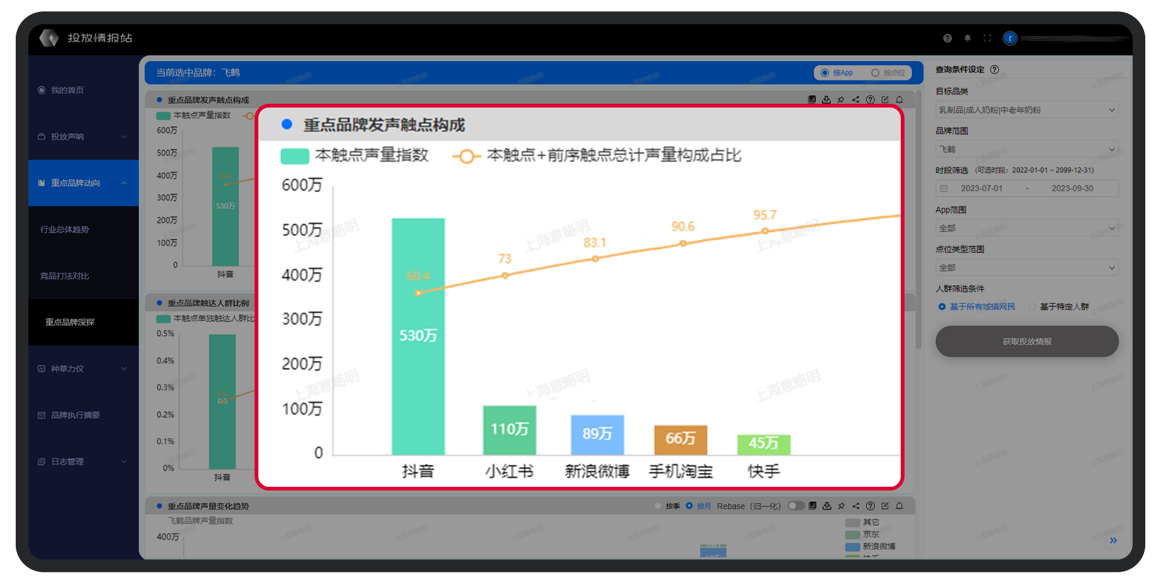This screenshot has height=583, width=1161.
Task: Open help for 重点品牌发声触点构成 panel
Action: point(870,99)
